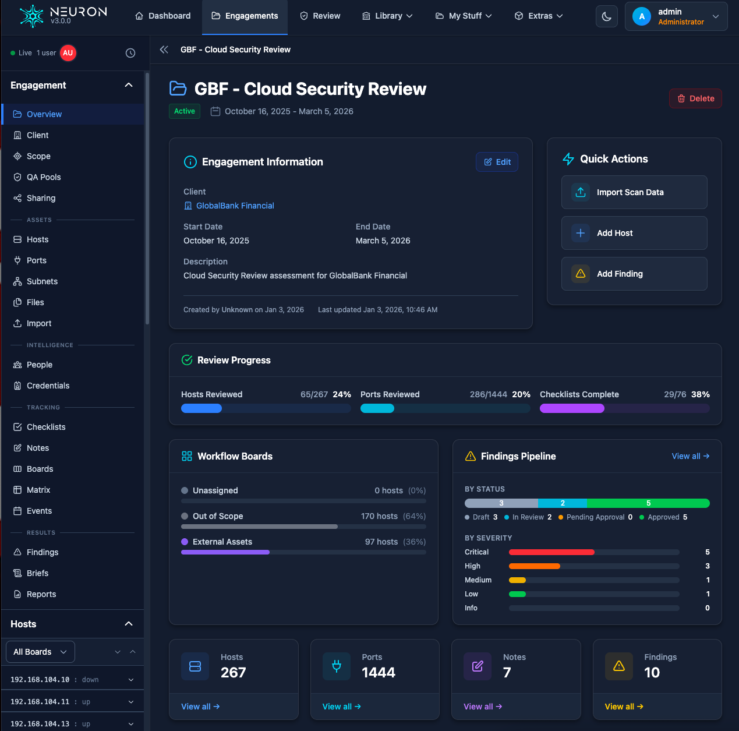Viewport: 739px width, 731px height.
Task: Open Checklists in sidebar
Action: point(73,427)
